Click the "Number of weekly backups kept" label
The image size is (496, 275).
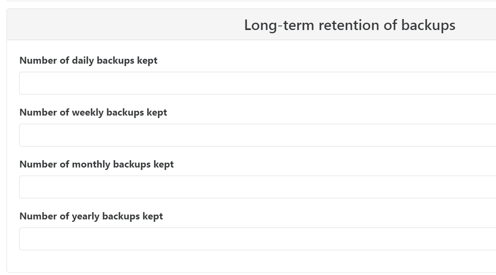93,112
